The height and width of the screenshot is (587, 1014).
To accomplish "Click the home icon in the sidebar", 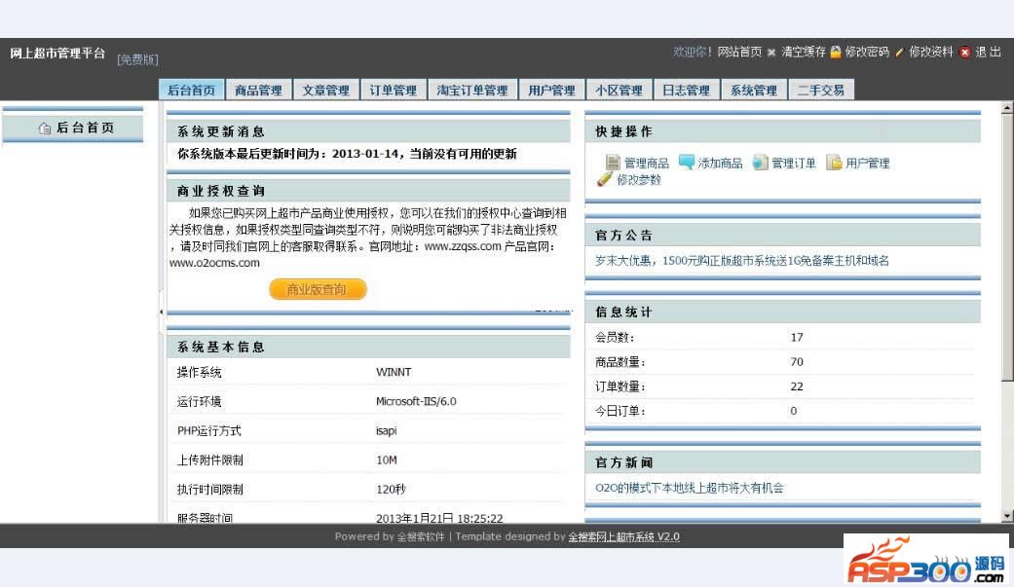I will point(44,128).
